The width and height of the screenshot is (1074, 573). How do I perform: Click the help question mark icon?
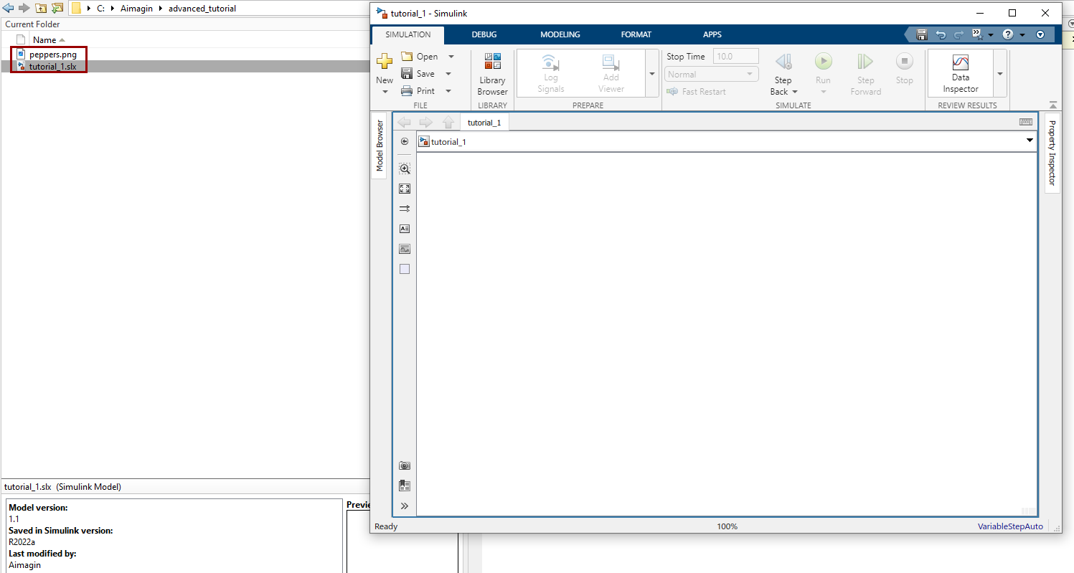click(x=1007, y=34)
